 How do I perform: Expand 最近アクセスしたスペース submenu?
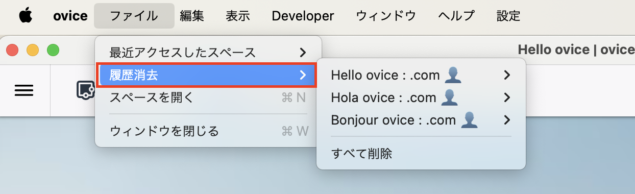point(208,52)
